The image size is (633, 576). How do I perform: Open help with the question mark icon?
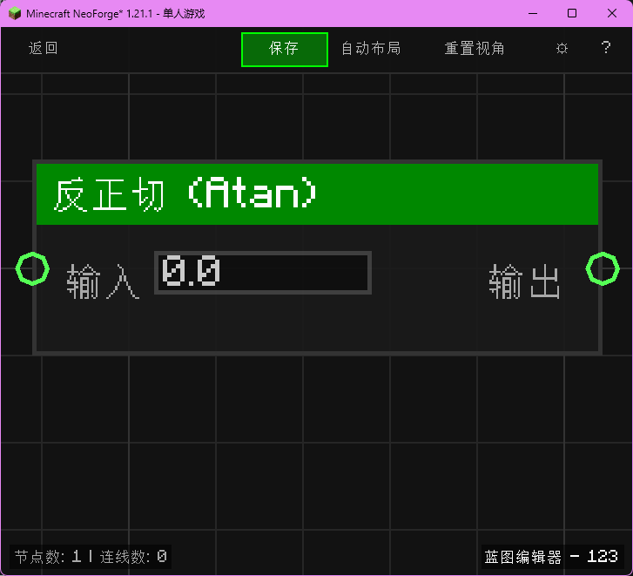pos(606,49)
